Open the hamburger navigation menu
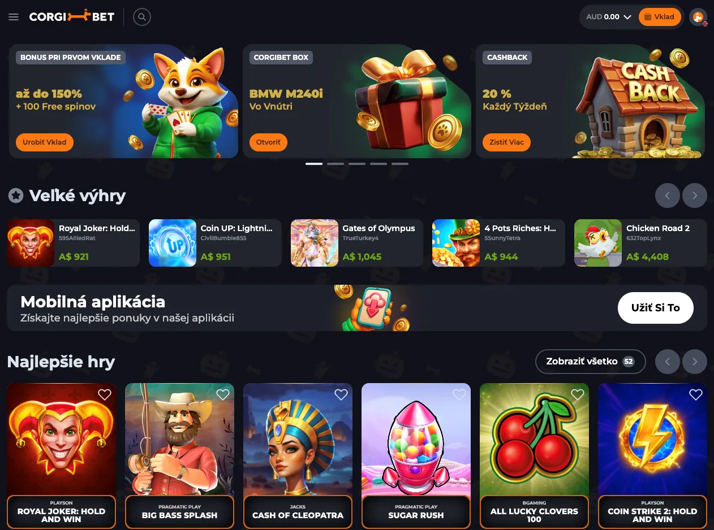 tap(14, 17)
